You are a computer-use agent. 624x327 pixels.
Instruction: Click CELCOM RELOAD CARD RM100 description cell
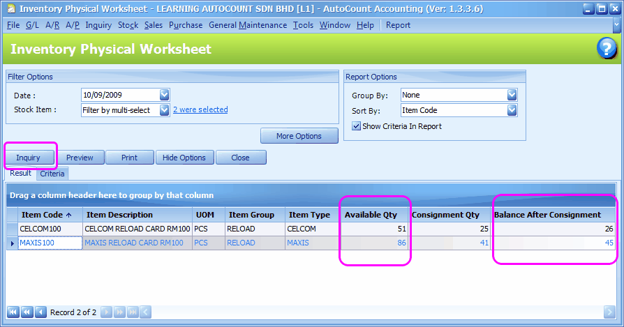[138, 229]
